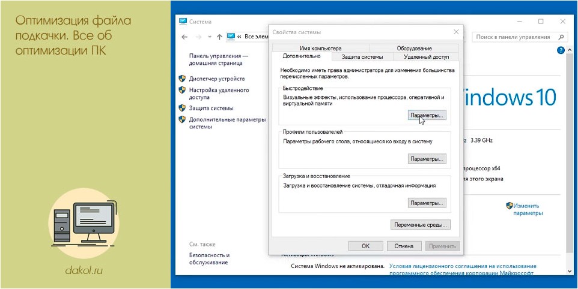Screen dimensions: 578x289
Task: Click shield icon beside Диспетчер устройств
Action: [x=181, y=79]
